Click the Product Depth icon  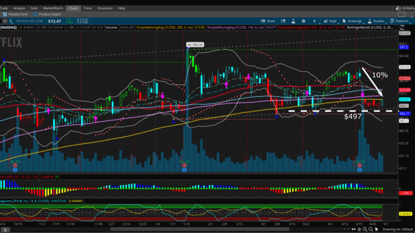[35, 14]
